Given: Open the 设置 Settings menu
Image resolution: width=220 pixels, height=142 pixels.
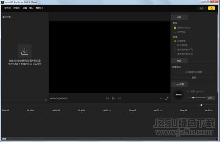Looking at the screenshot, I should tap(25, 8).
